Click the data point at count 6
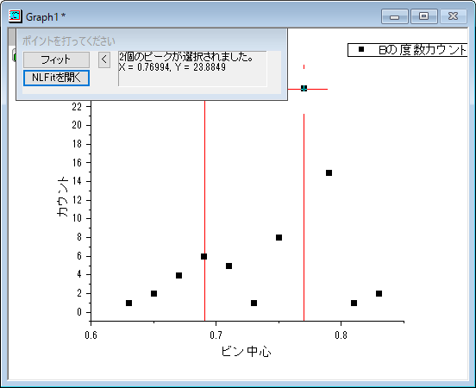Screen dimensions: 476x388 pyautogui.click(x=204, y=257)
